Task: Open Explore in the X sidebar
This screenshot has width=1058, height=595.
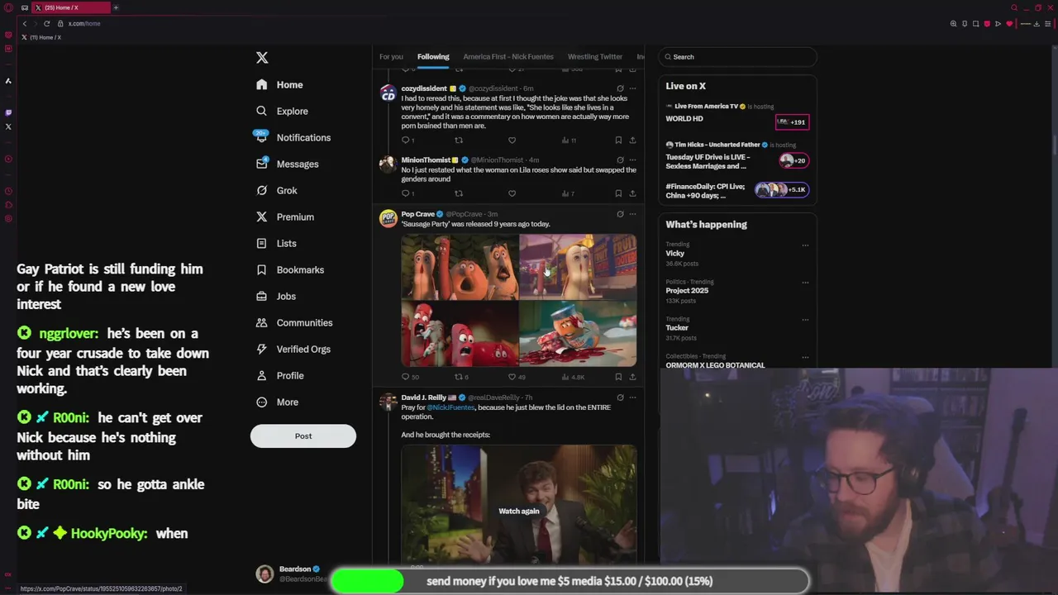Action: point(282,111)
